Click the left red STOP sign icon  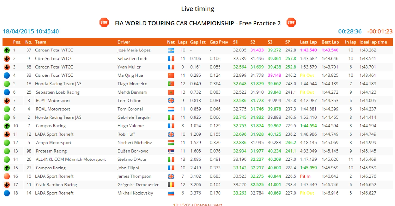104,22
